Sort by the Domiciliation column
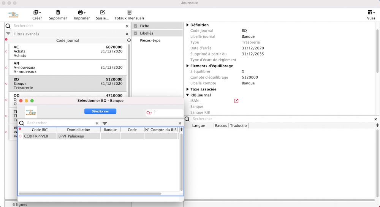This screenshot has height=207, width=380. pos(79,130)
